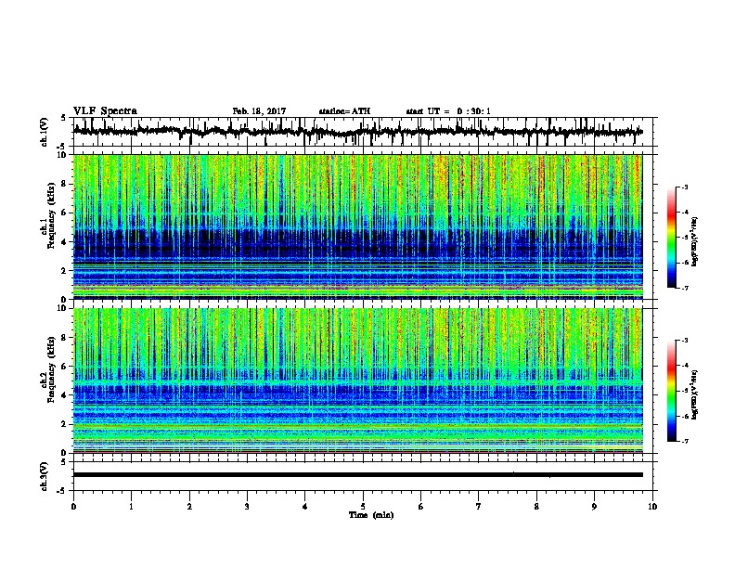Click time-axis tick label "6"
The height and width of the screenshot is (568, 735).
click(421, 507)
